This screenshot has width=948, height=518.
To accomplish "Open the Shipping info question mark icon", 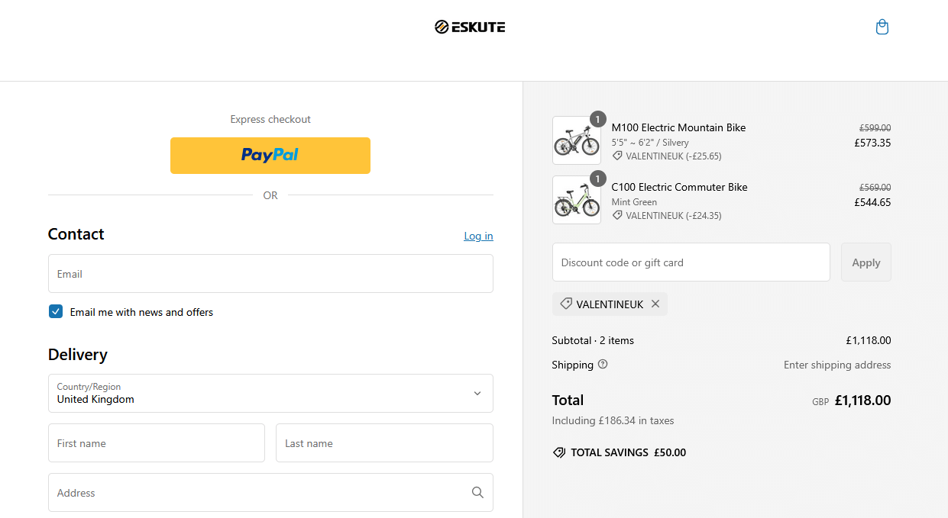I will [603, 365].
